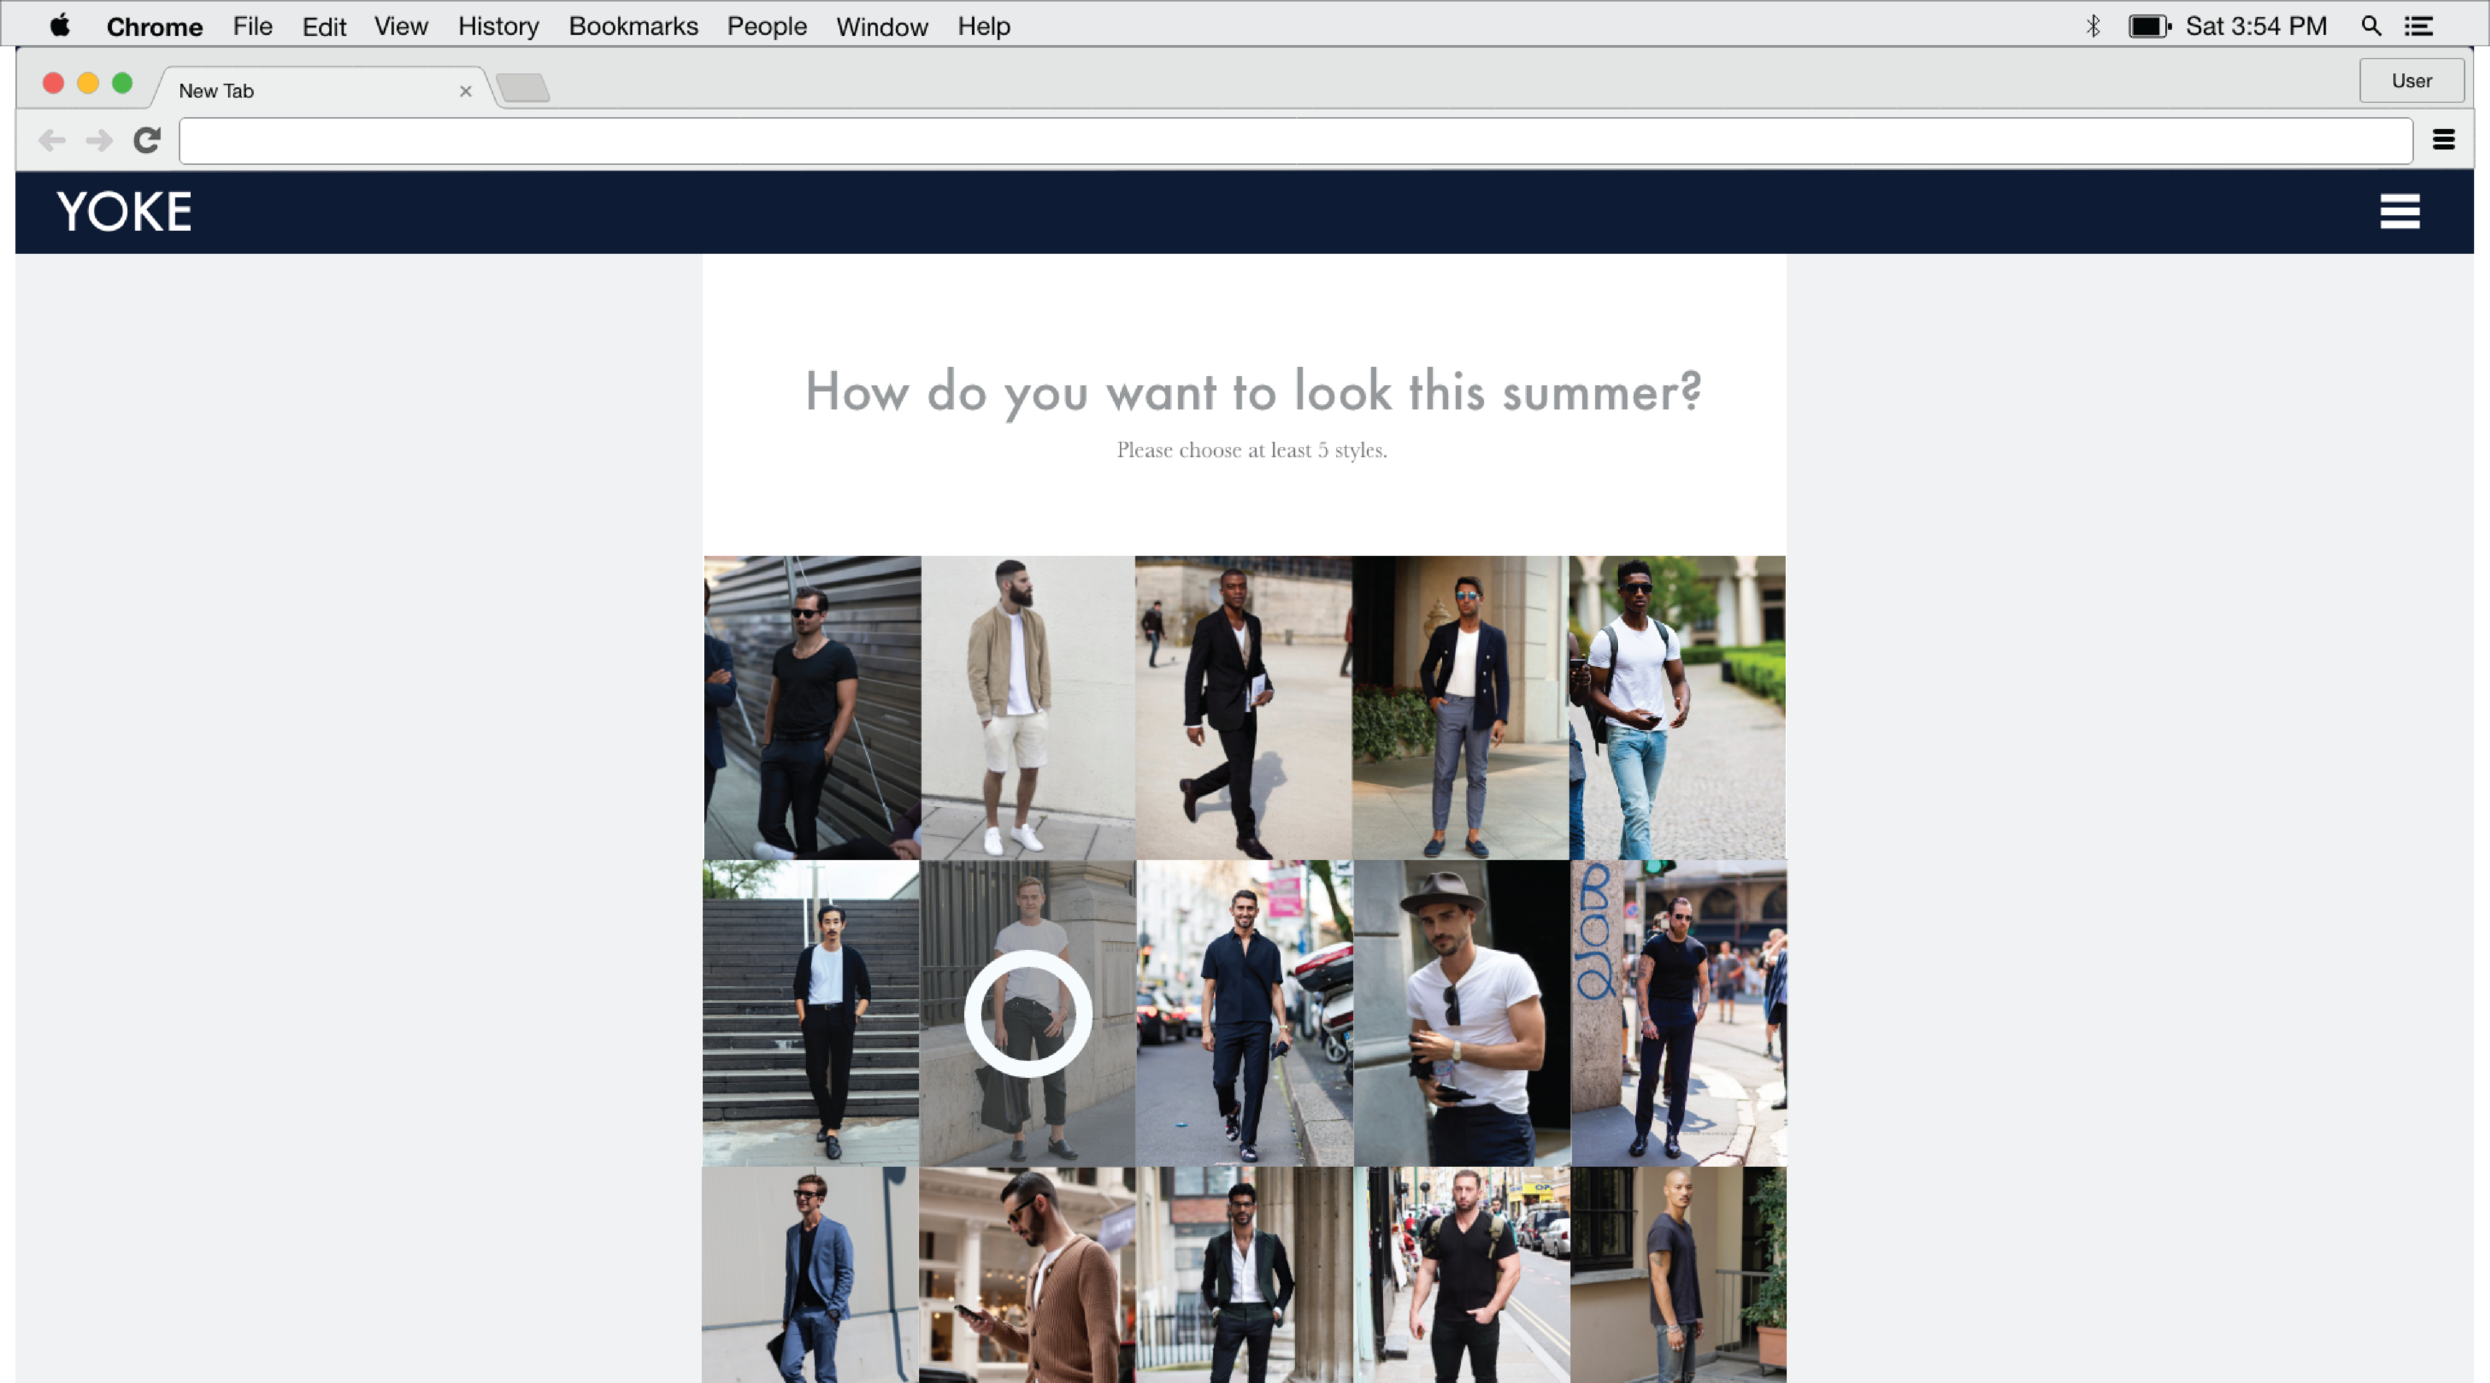Open a new tab with the blank tab button
This screenshot has height=1383, width=2490.
pos(523,88)
